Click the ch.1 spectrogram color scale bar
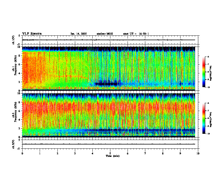Screen dimensions: 223x172 pos(204,72)
